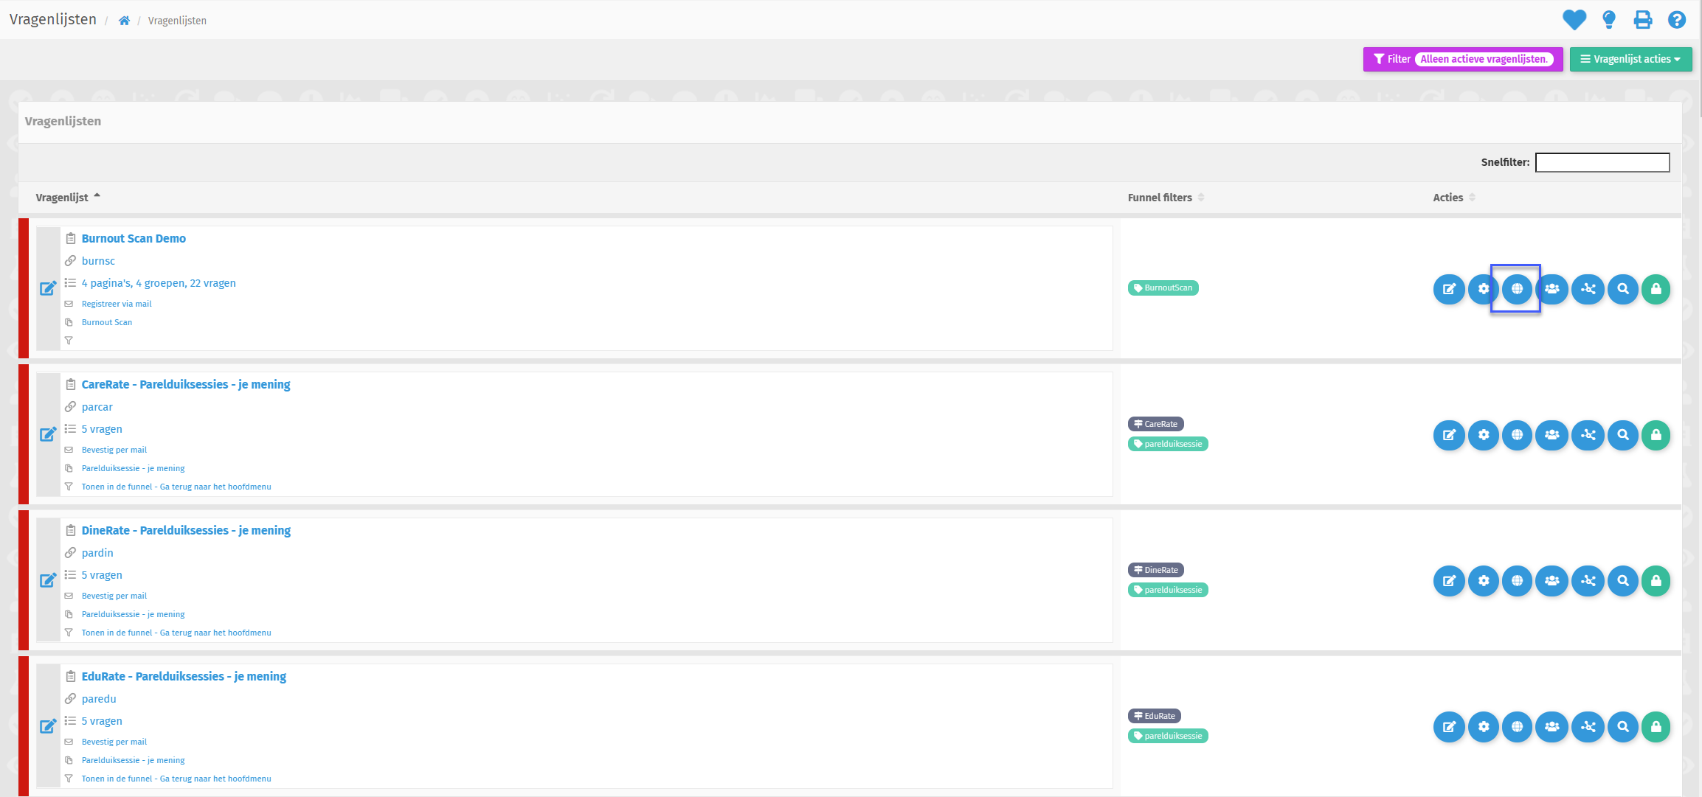Click home icon in breadcrumb
The height and width of the screenshot is (797, 1702).
coord(124,21)
